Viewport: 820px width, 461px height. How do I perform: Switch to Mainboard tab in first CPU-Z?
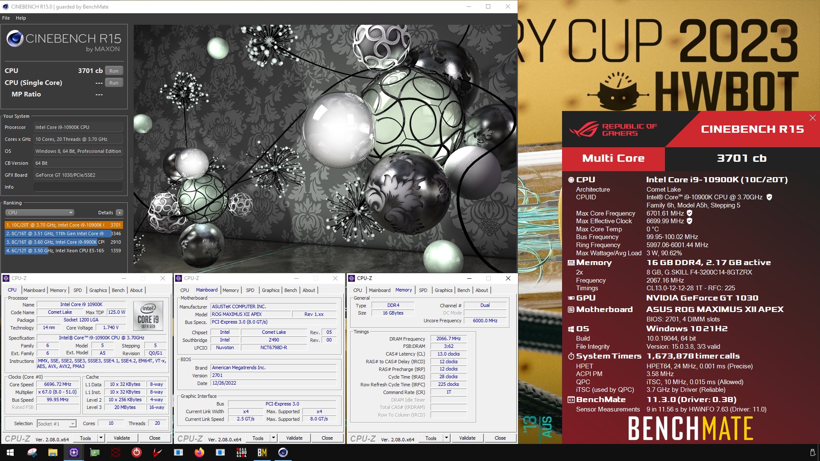[34, 290]
